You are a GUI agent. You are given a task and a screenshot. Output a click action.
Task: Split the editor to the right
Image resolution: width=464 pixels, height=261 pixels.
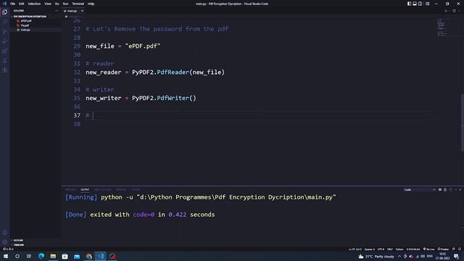coord(454,11)
